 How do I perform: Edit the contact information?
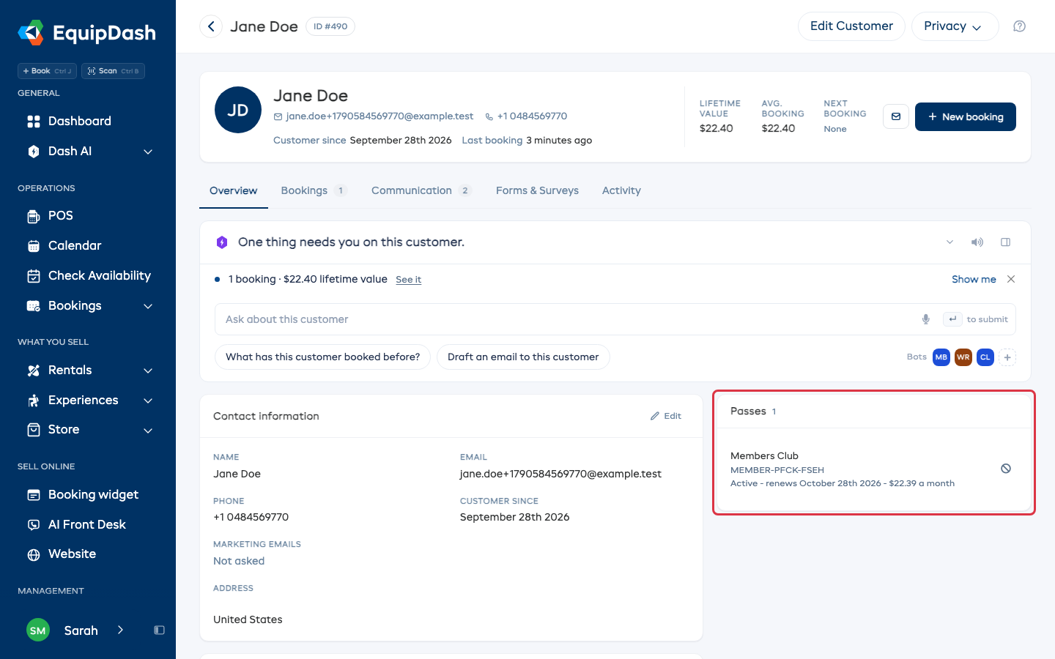666,416
